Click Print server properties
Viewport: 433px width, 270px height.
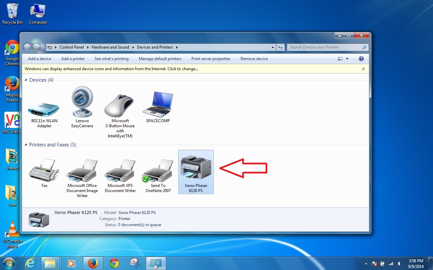[x=211, y=59]
